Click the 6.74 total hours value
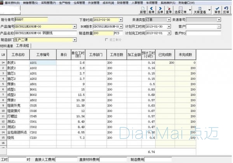 pyautogui.click(x=151, y=152)
